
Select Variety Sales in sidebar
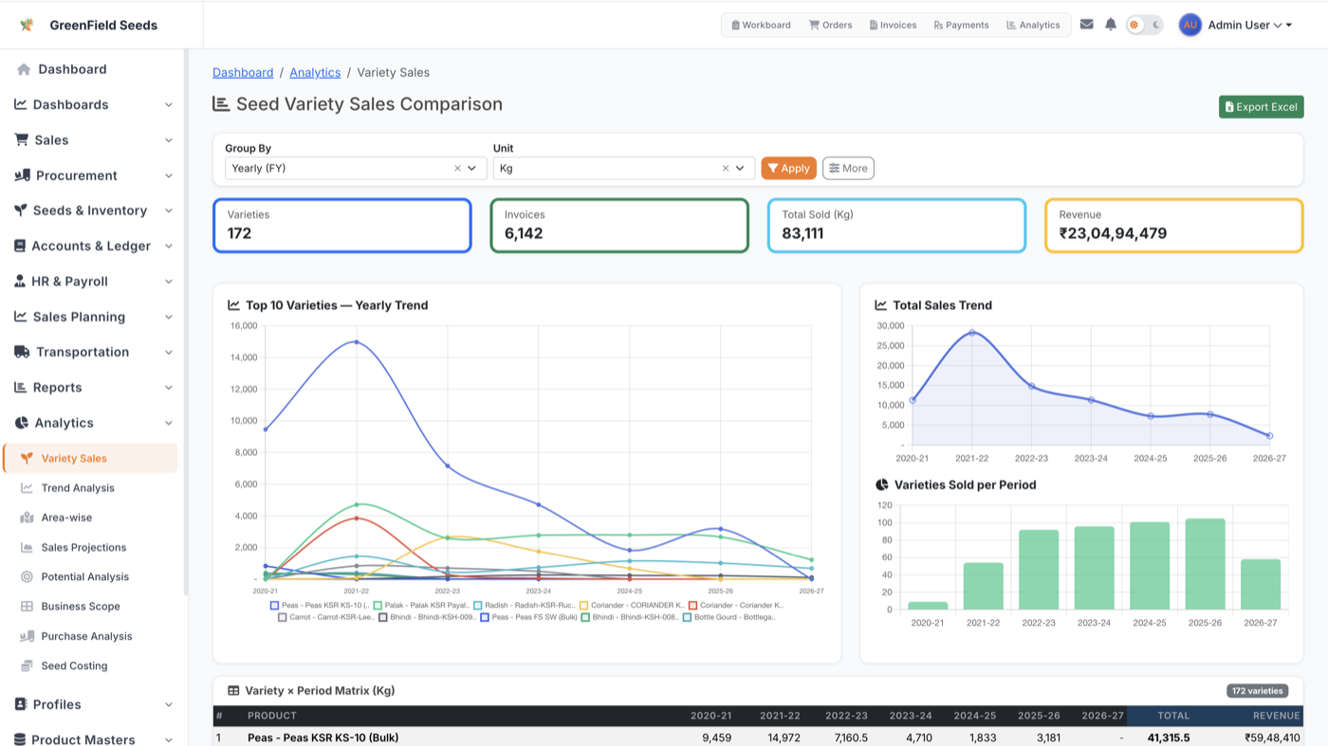click(x=90, y=458)
